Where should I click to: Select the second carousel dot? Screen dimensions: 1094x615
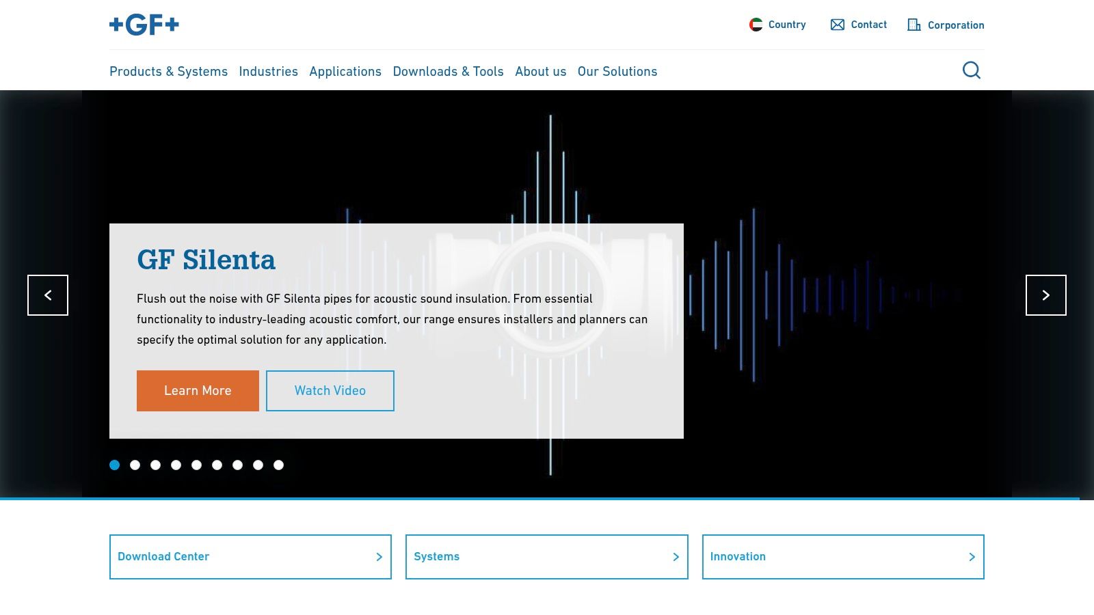(x=135, y=465)
